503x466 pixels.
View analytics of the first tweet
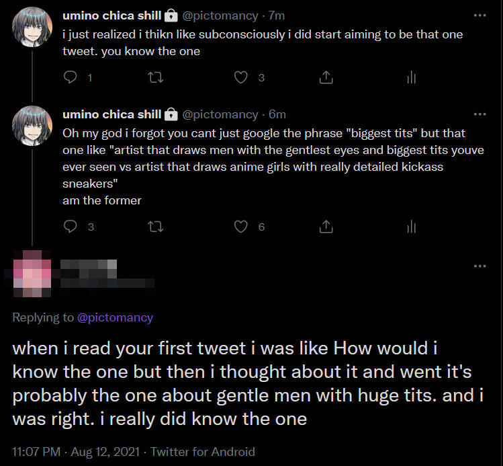coord(411,77)
